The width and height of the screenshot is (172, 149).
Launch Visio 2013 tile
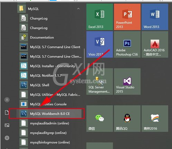point(100,44)
